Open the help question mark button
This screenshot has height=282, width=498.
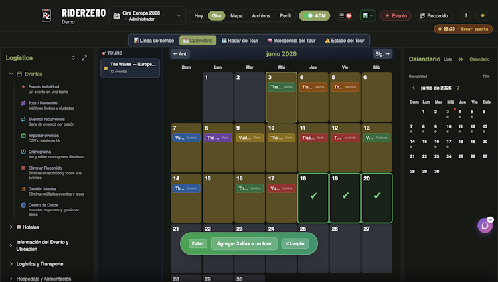tap(465, 15)
